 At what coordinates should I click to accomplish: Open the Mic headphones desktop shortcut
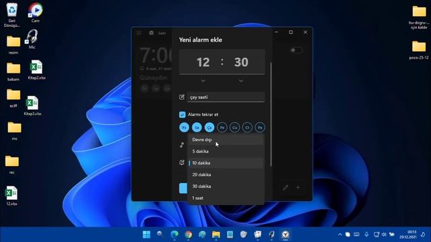[x=32, y=39]
